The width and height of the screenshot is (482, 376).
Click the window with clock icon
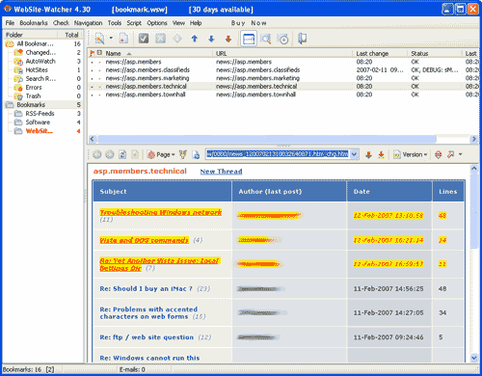click(x=282, y=39)
